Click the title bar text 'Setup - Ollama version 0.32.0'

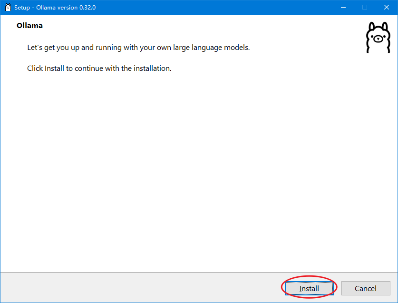click(55, 8)
